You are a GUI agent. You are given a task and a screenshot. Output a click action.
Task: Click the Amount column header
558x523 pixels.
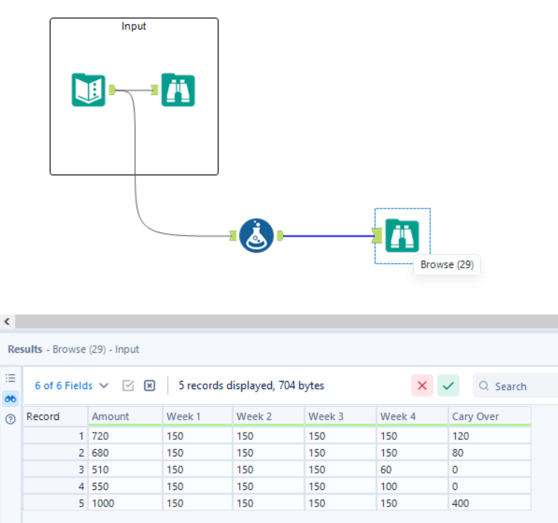125,416
